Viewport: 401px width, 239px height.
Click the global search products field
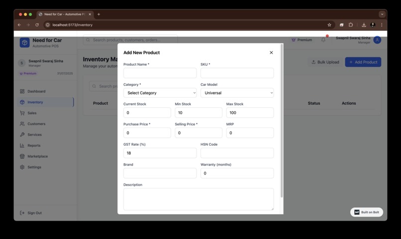[130, 40]
